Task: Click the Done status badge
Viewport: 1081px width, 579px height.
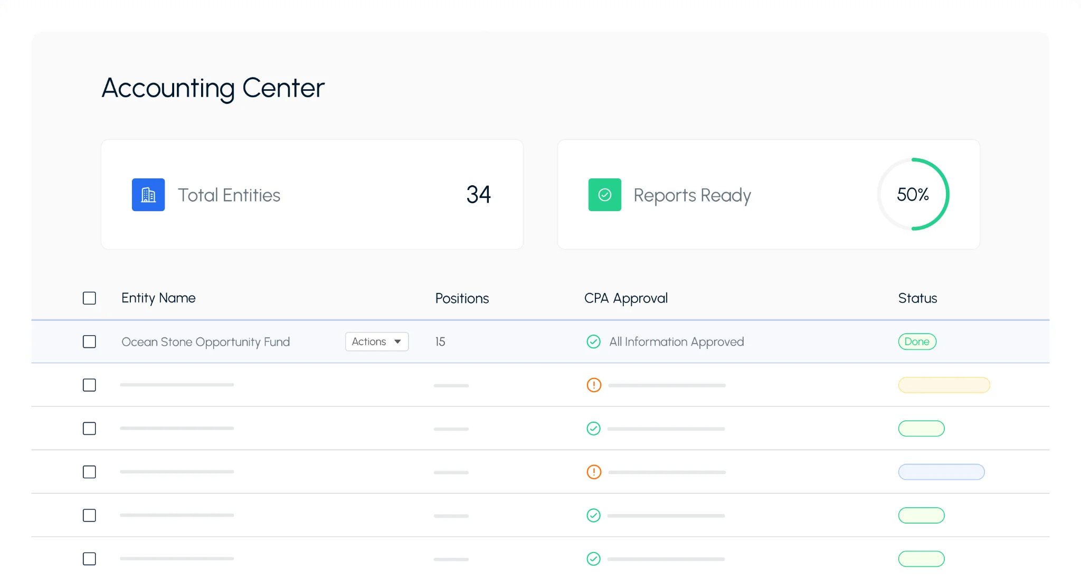Action: point(917,341)
